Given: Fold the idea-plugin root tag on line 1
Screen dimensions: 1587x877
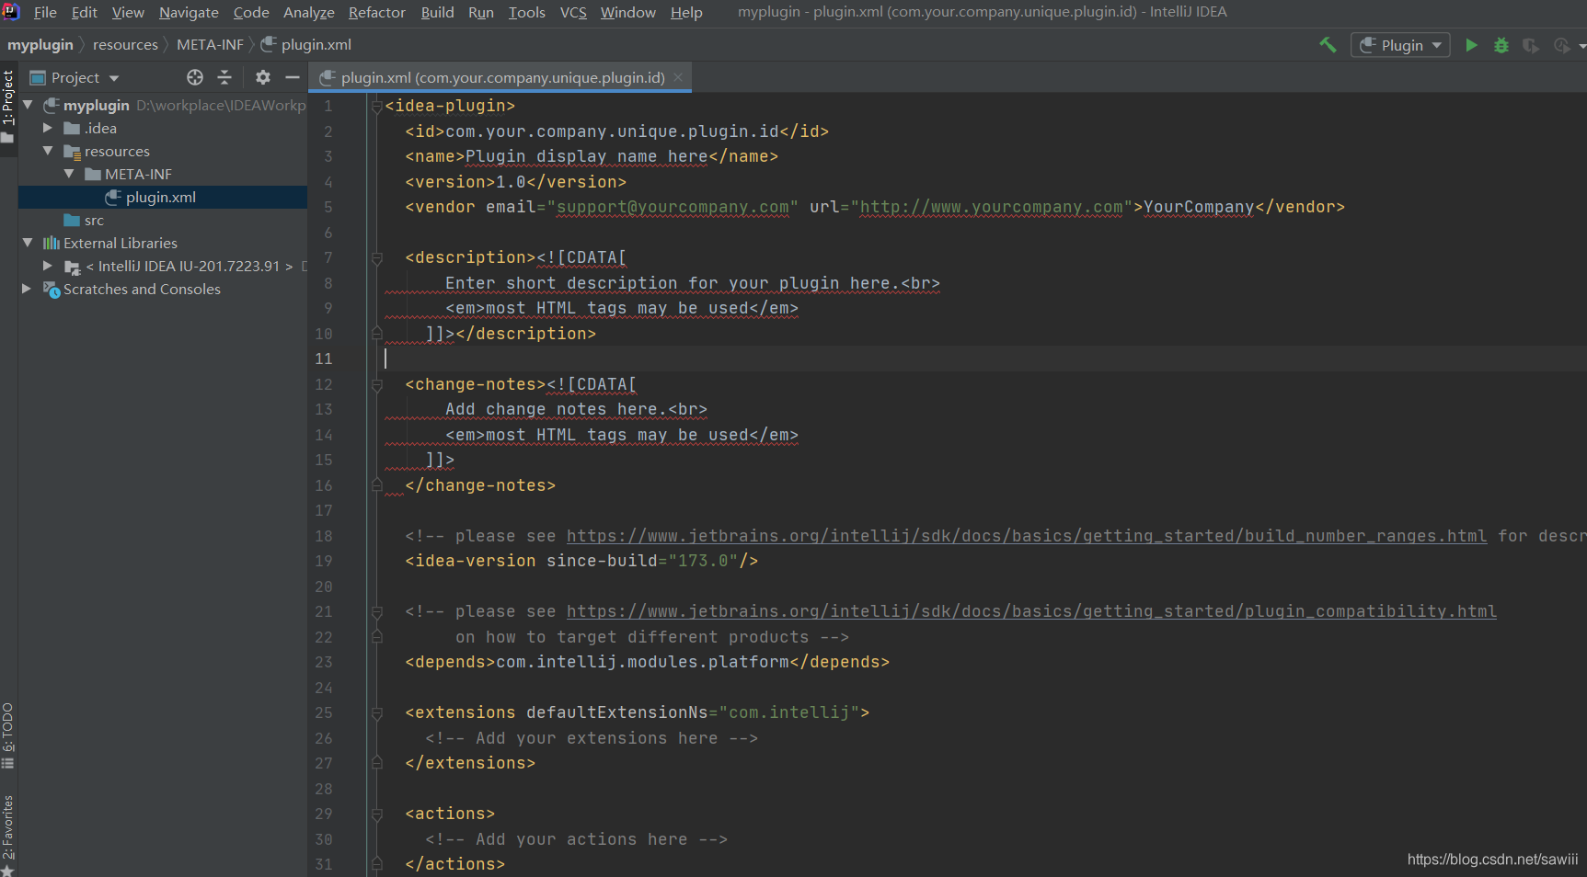Looking at the screenshot, I should 376,107.
